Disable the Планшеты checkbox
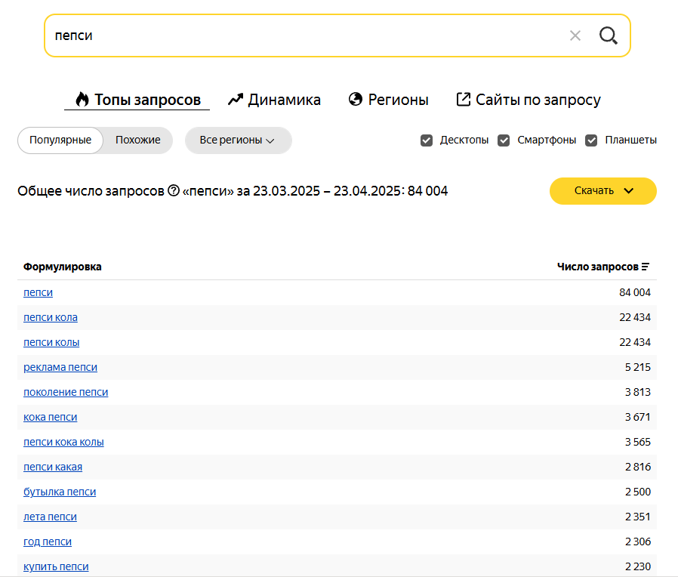The width and height of the screenshot is (678, 577). (591, 140)
